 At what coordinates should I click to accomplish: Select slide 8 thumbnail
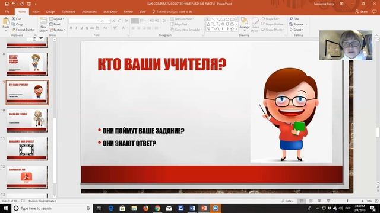pos(27,64)
